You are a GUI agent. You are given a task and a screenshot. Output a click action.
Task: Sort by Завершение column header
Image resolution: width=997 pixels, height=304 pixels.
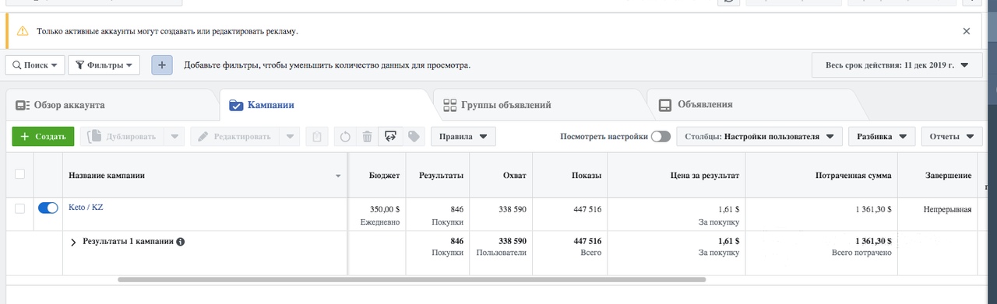(948, 176)
